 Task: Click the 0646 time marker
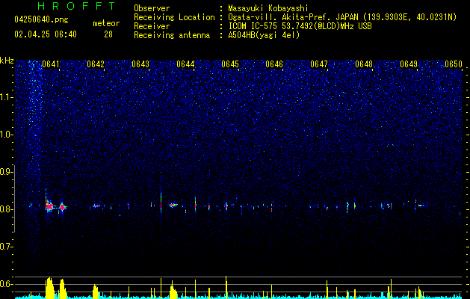tap(274, 64)
